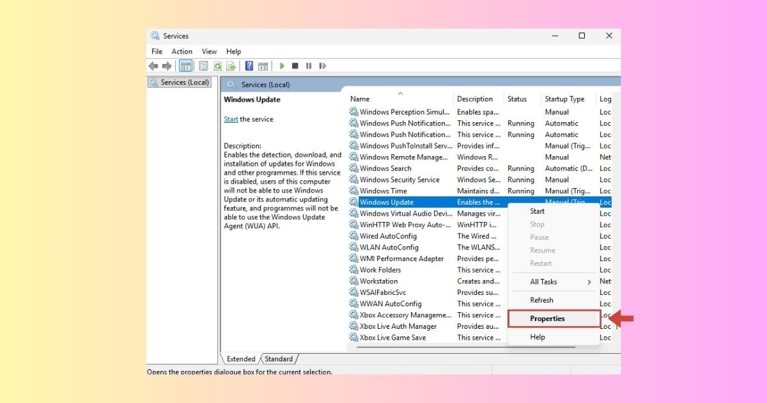Screen dimensions: 767x403
Task: Sort by the Status column header
Action: click(x=523, y=99)
